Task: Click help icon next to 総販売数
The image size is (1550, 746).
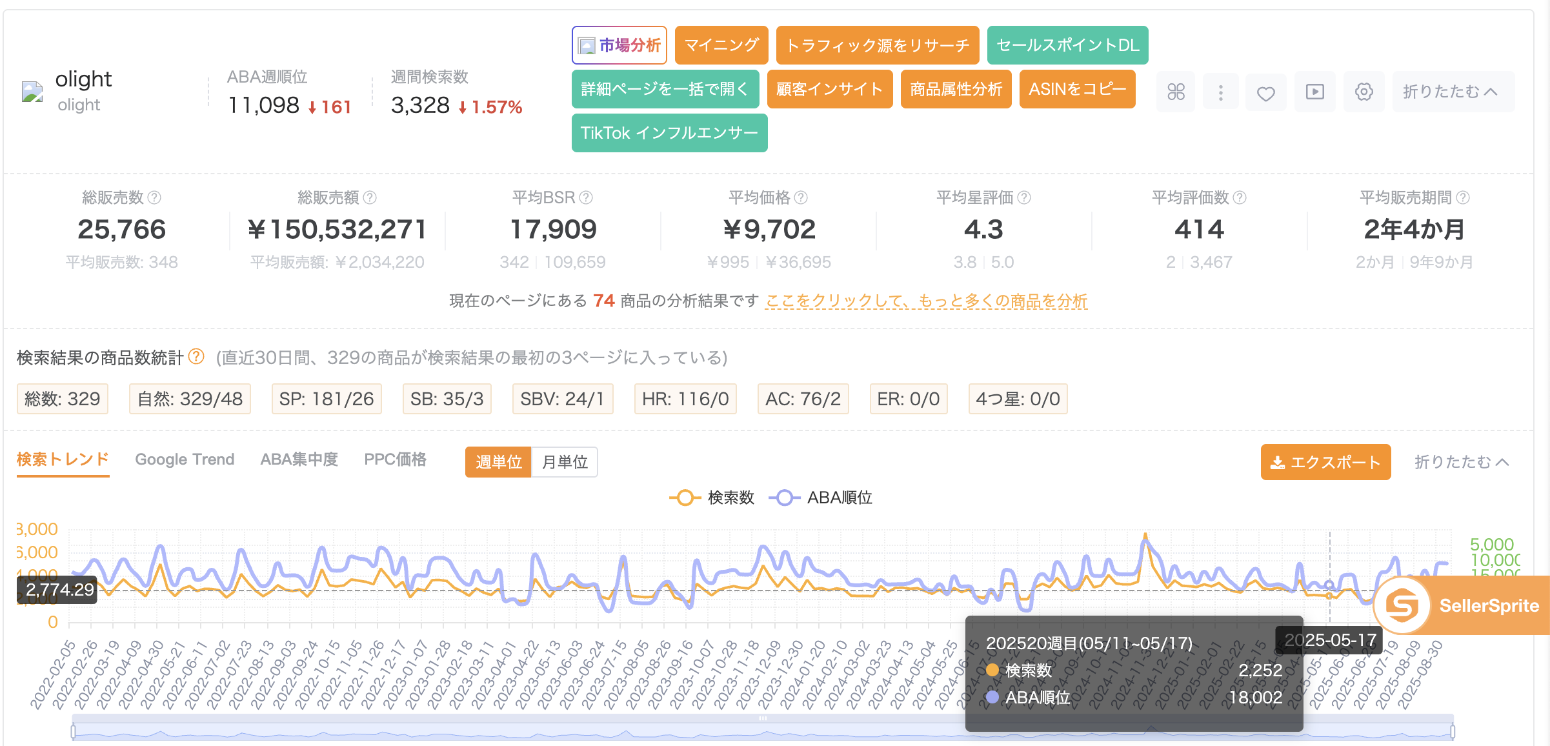Action: pos(154,197)
